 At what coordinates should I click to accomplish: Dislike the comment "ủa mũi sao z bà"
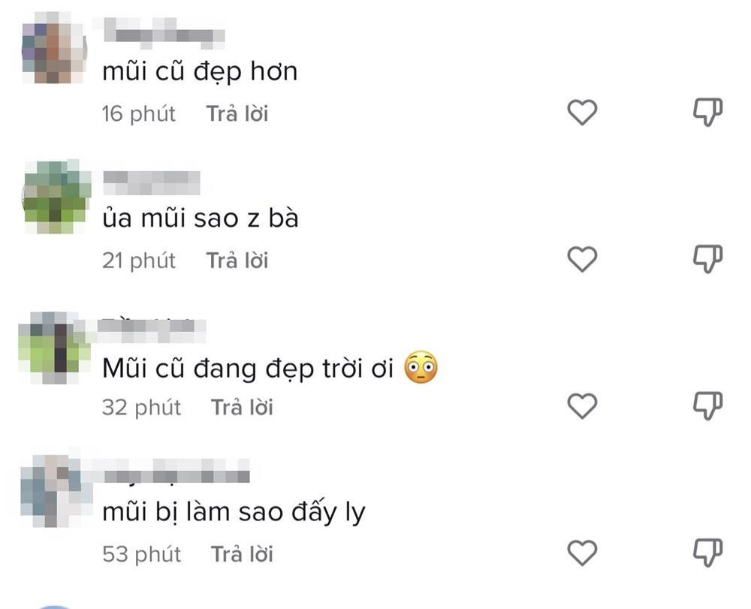coord(706,259)
